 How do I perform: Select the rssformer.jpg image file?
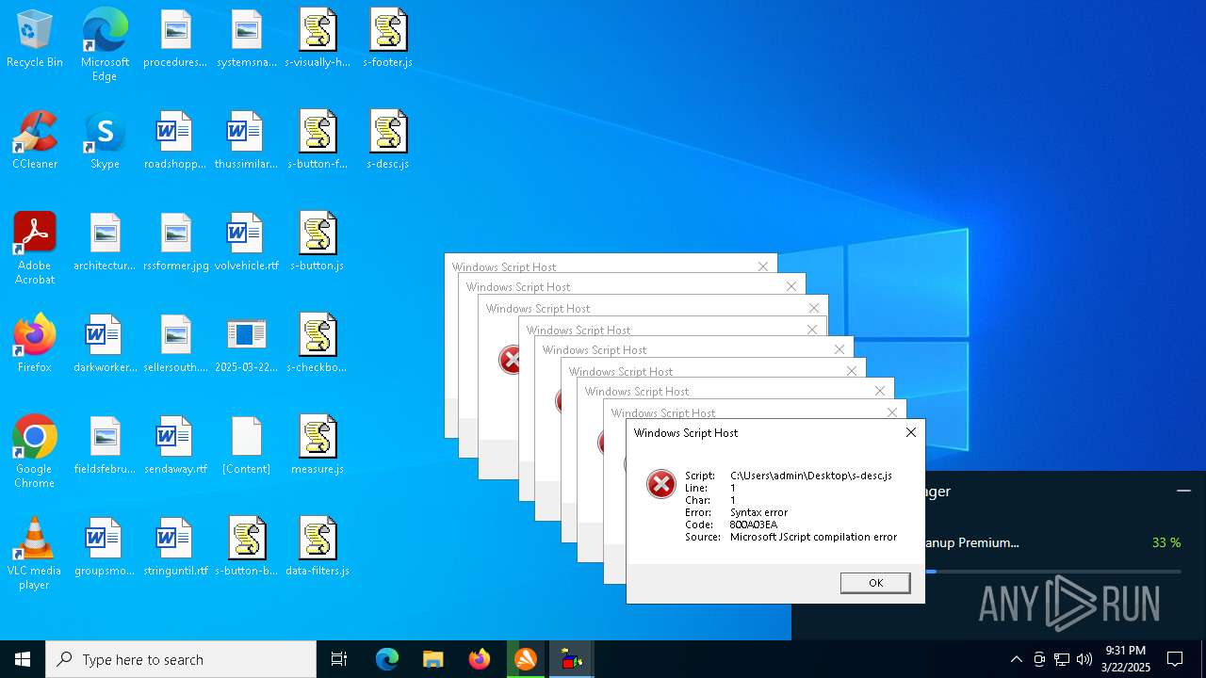click(x=175, y=242)
